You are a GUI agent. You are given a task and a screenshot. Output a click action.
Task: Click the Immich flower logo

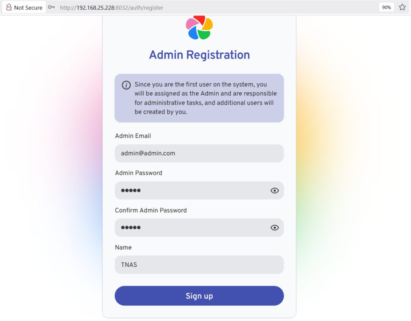(x=199, y=28)
